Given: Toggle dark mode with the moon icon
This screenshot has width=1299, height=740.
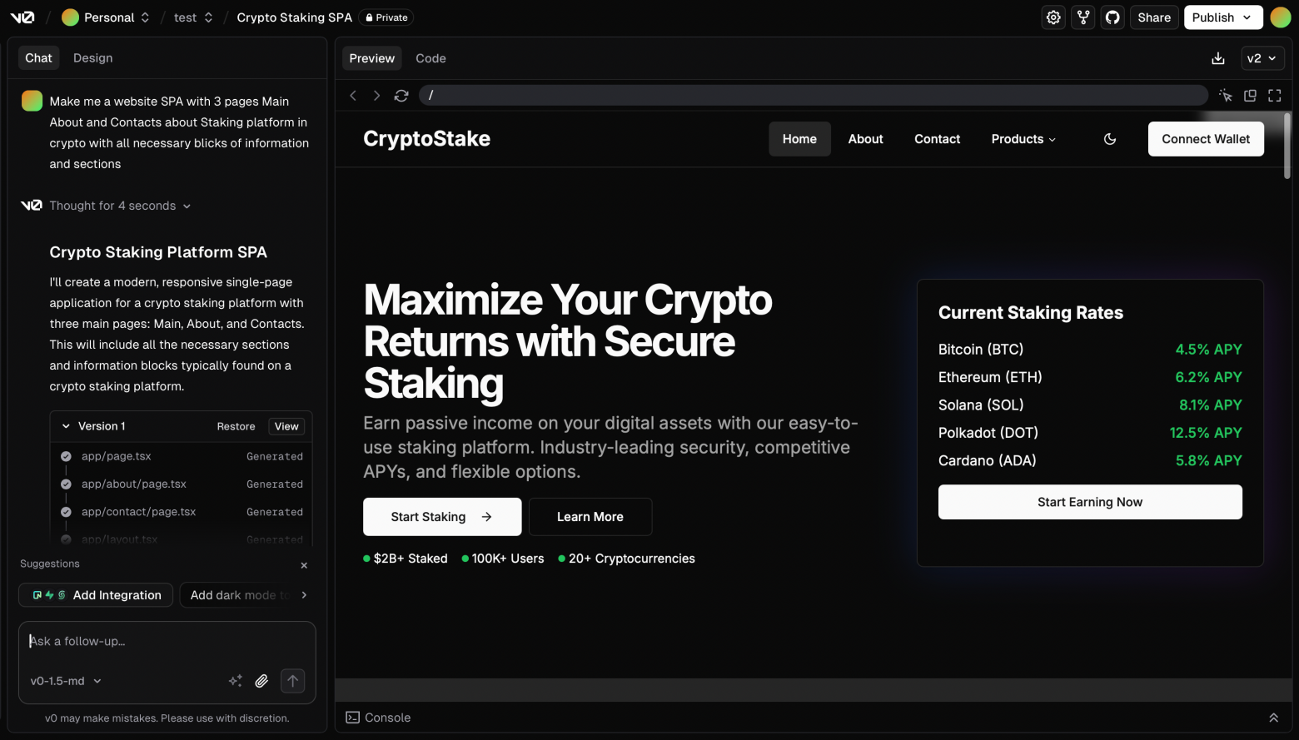Looking at the screenshot, I should point(1109,139).
